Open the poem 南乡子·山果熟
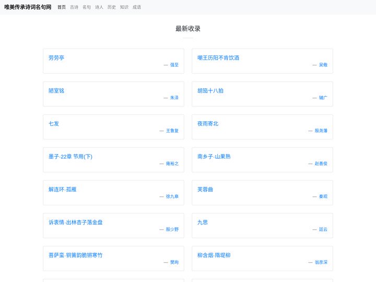376x282 pixels. pos(214,157)
